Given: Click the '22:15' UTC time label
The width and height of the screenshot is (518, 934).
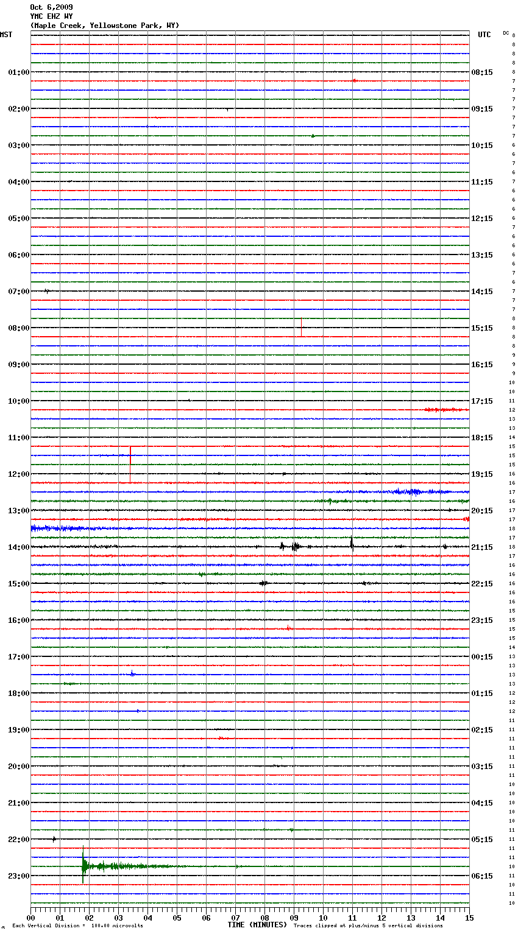Looking at the screenshot, I should [x=482, y=584].
